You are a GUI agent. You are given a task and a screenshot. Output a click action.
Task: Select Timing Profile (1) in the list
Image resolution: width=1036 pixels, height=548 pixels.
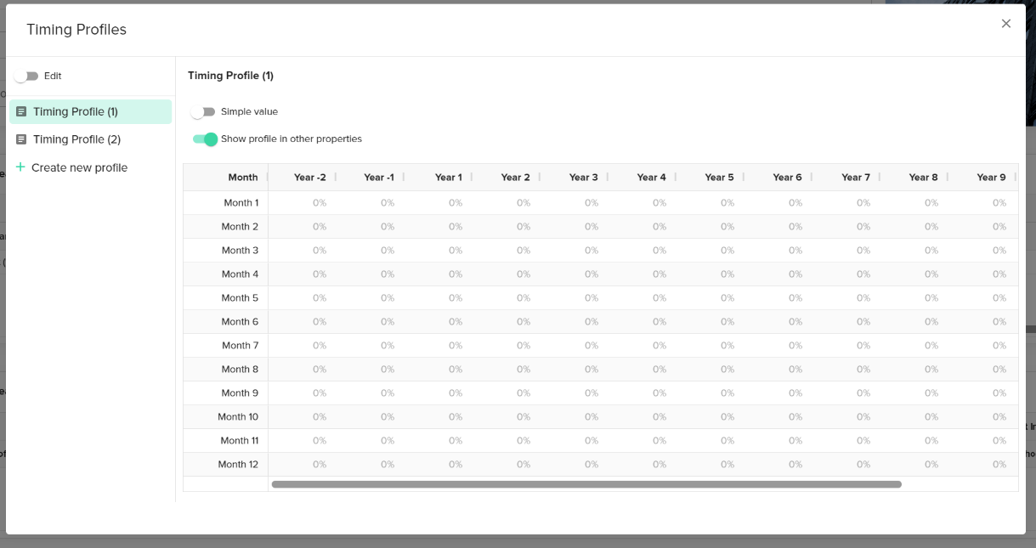(75, 111)
